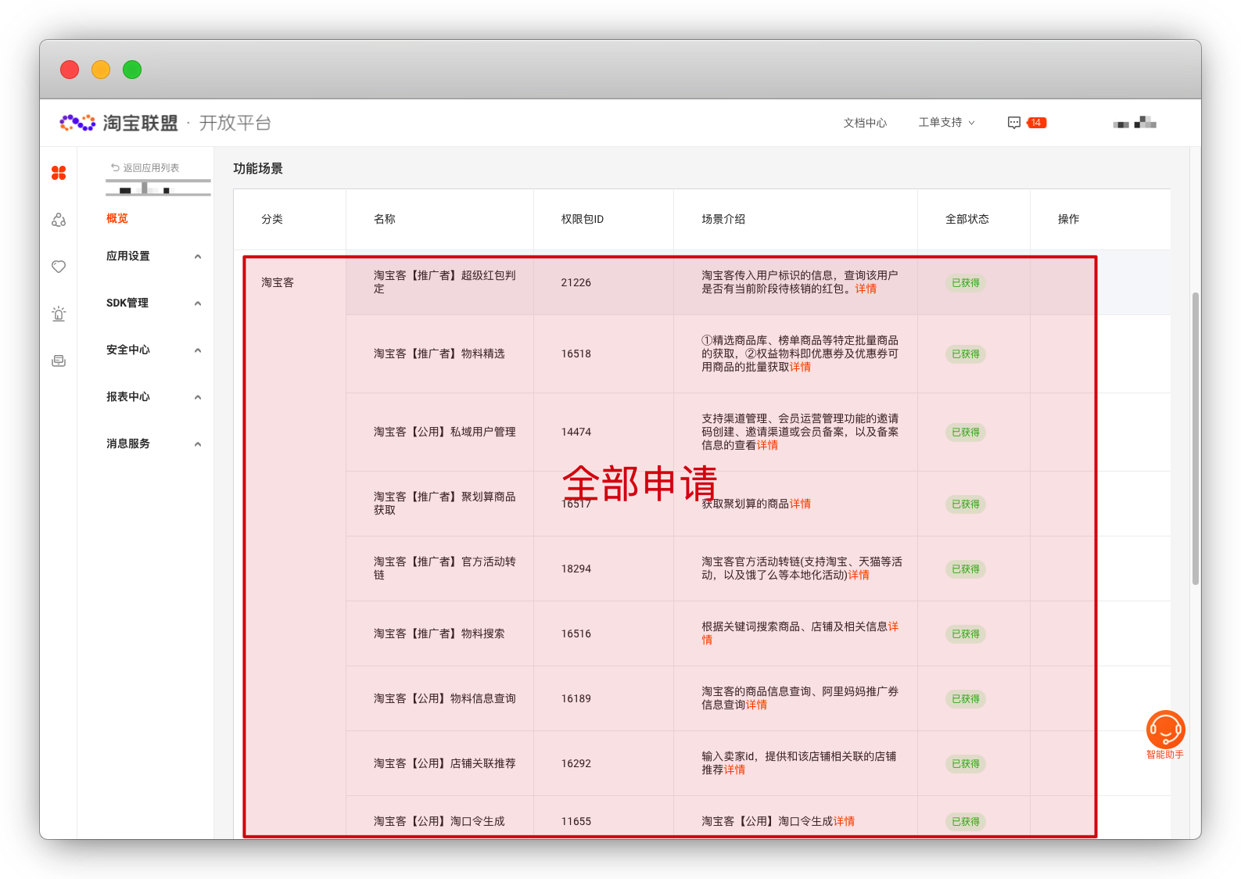Click 已获得 status for ID 14474
1241x879 pixels.
coord(966,432)
